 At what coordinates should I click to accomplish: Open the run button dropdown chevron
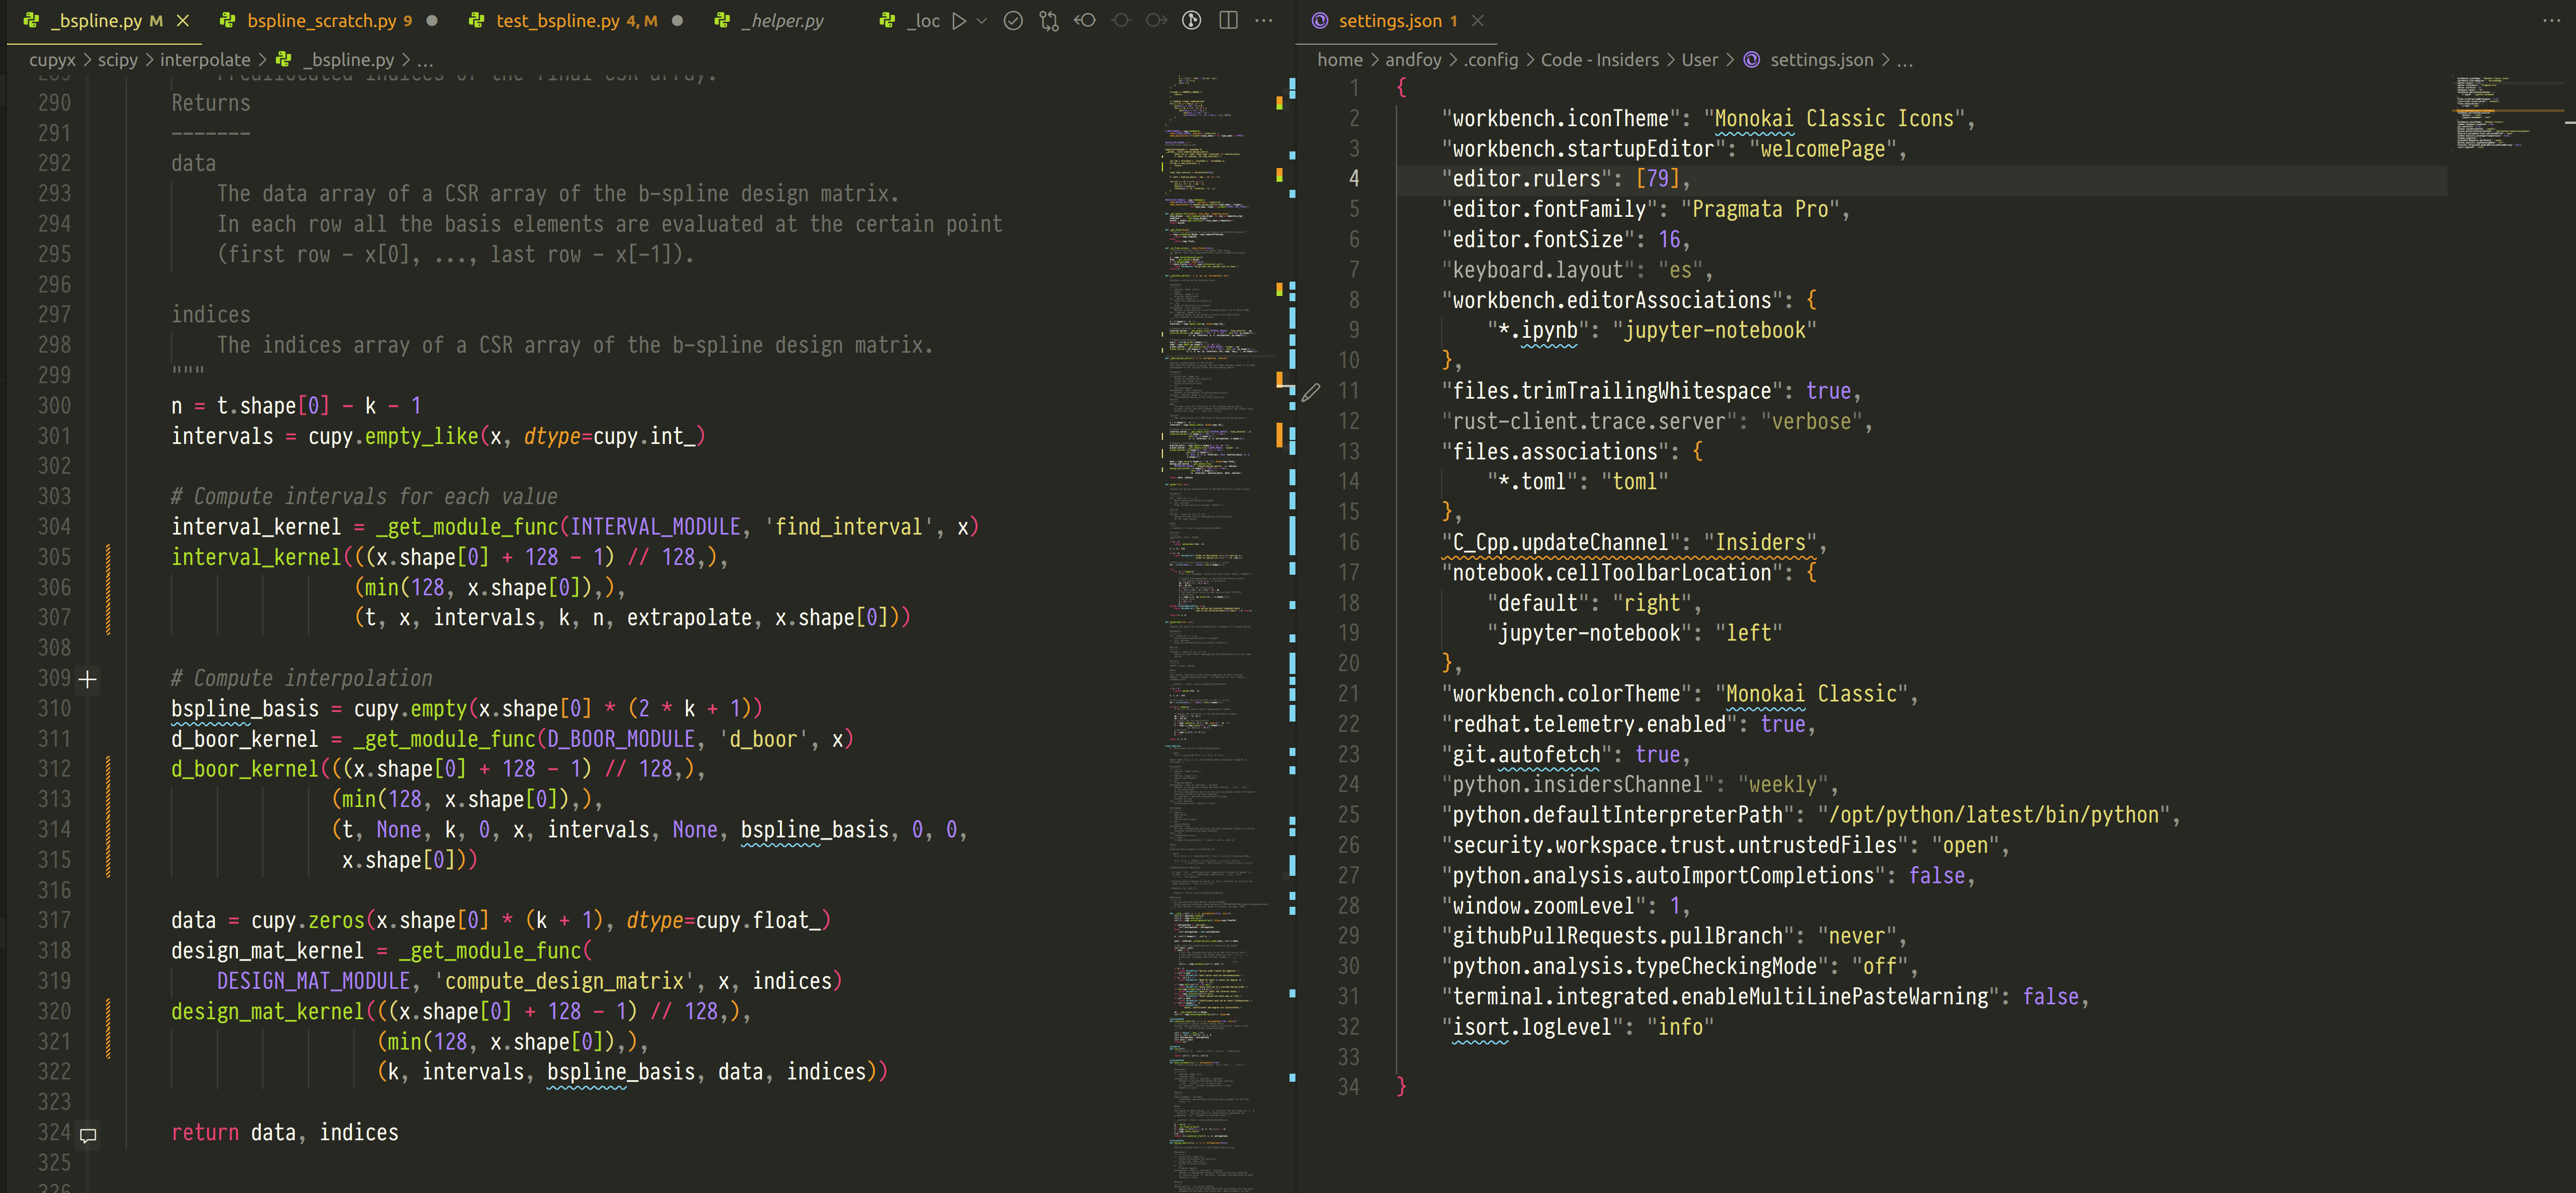[x=981, y=20]
